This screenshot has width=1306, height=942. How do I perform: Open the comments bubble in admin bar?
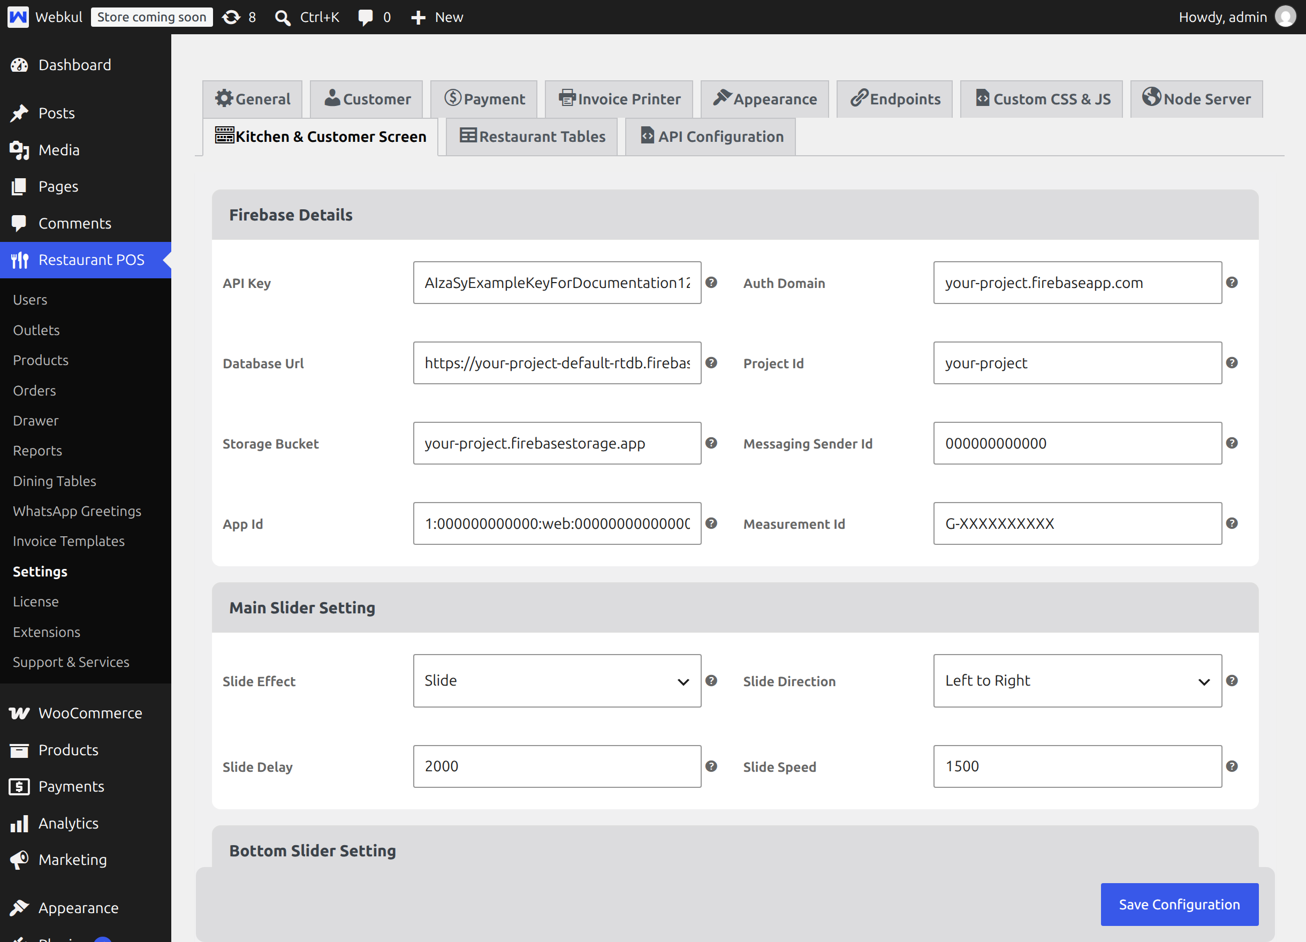pyautogui.click(x=374, y=17)
